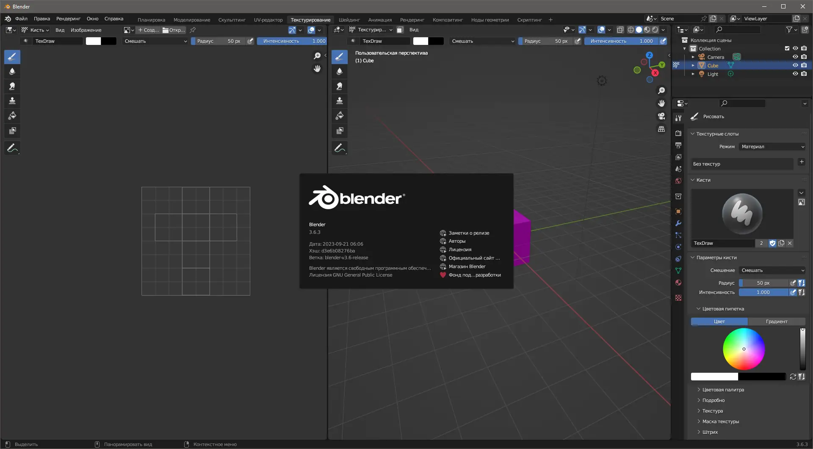Switch to the UV-редактор workspace tab

[x=268, y=20]
